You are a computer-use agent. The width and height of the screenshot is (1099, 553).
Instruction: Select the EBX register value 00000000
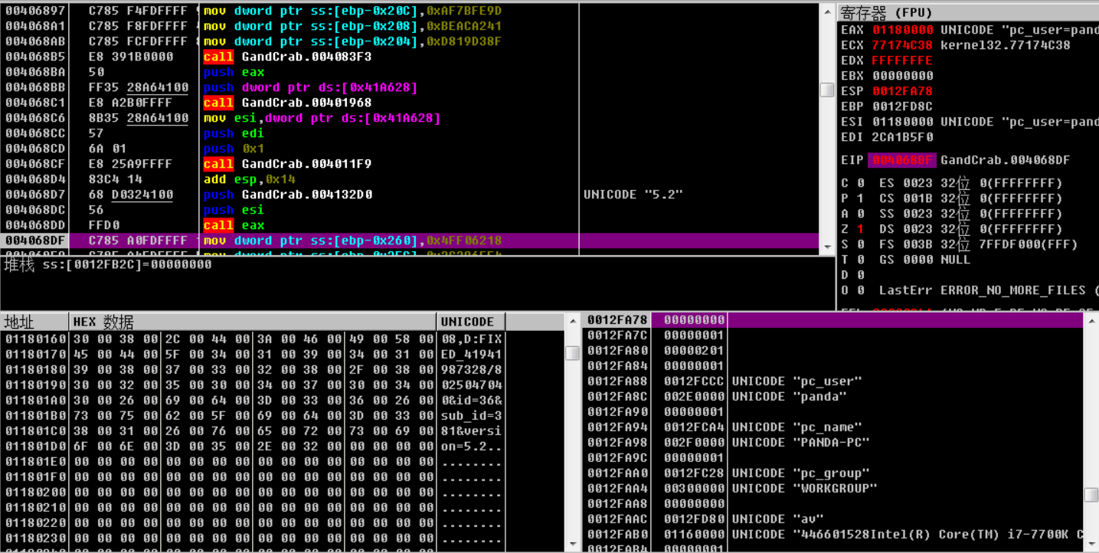pyautogui.click(x=902, y=76)
